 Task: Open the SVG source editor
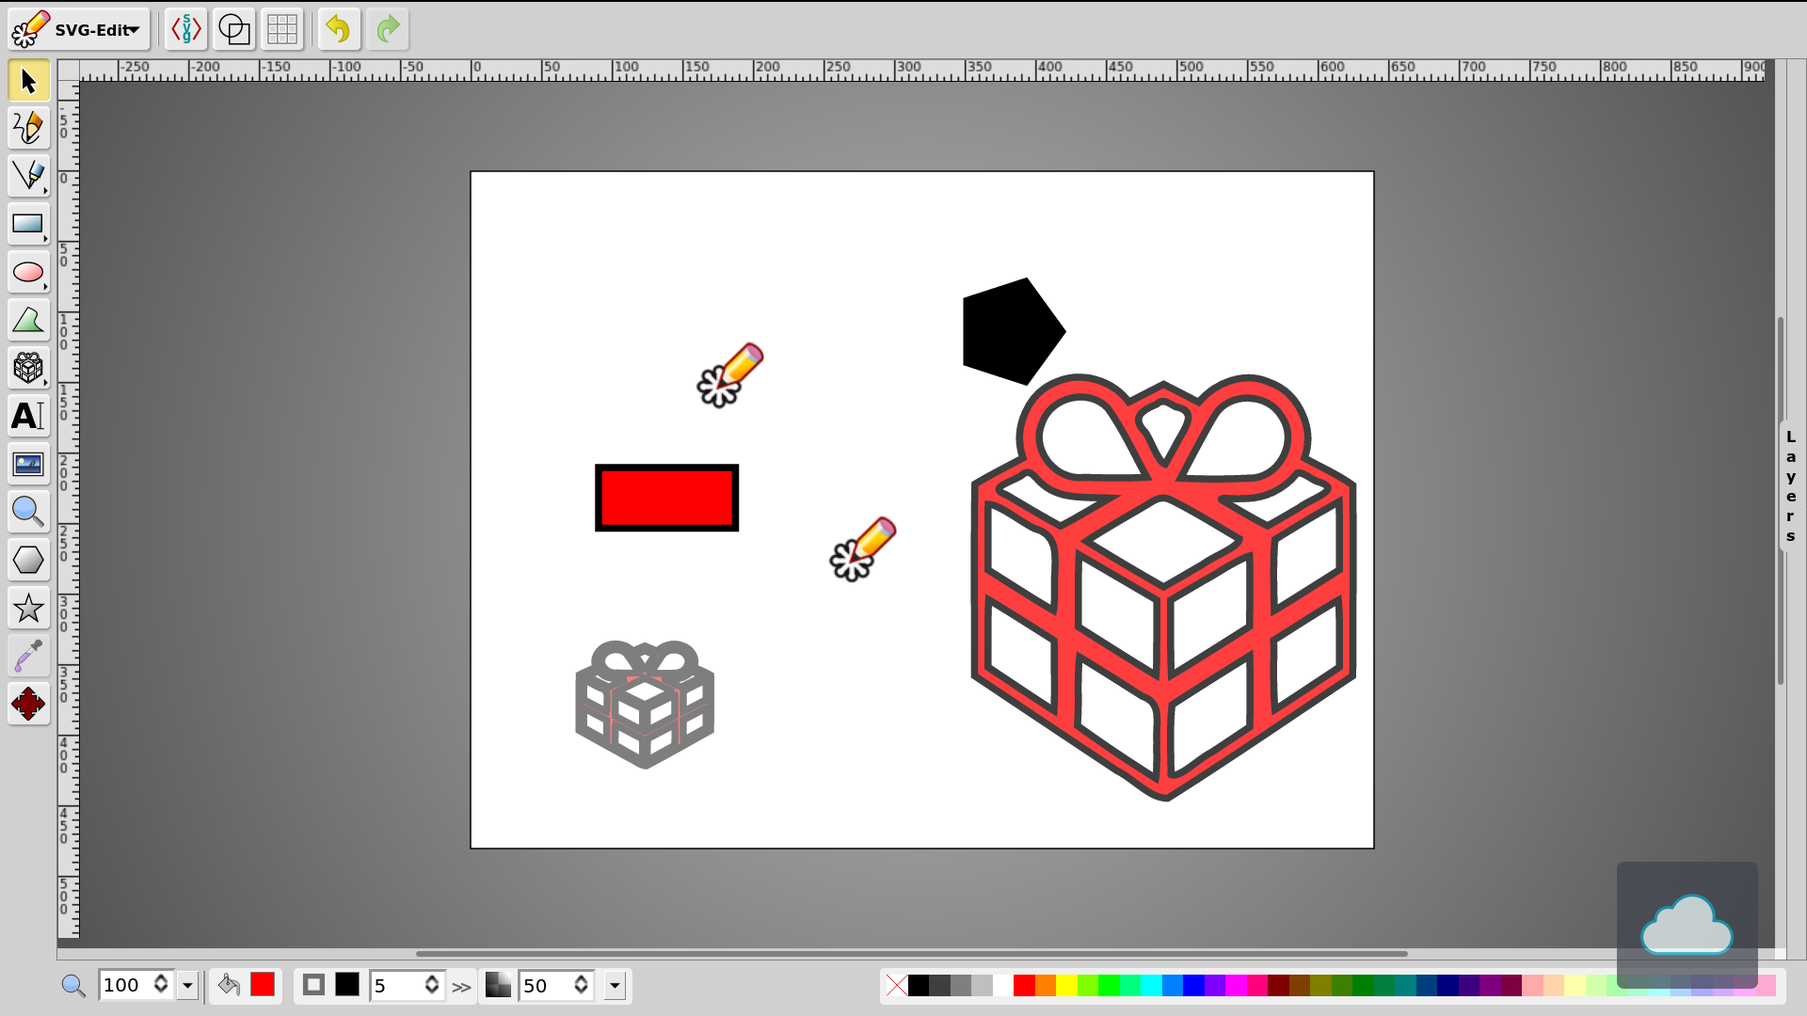pos(186,29)
